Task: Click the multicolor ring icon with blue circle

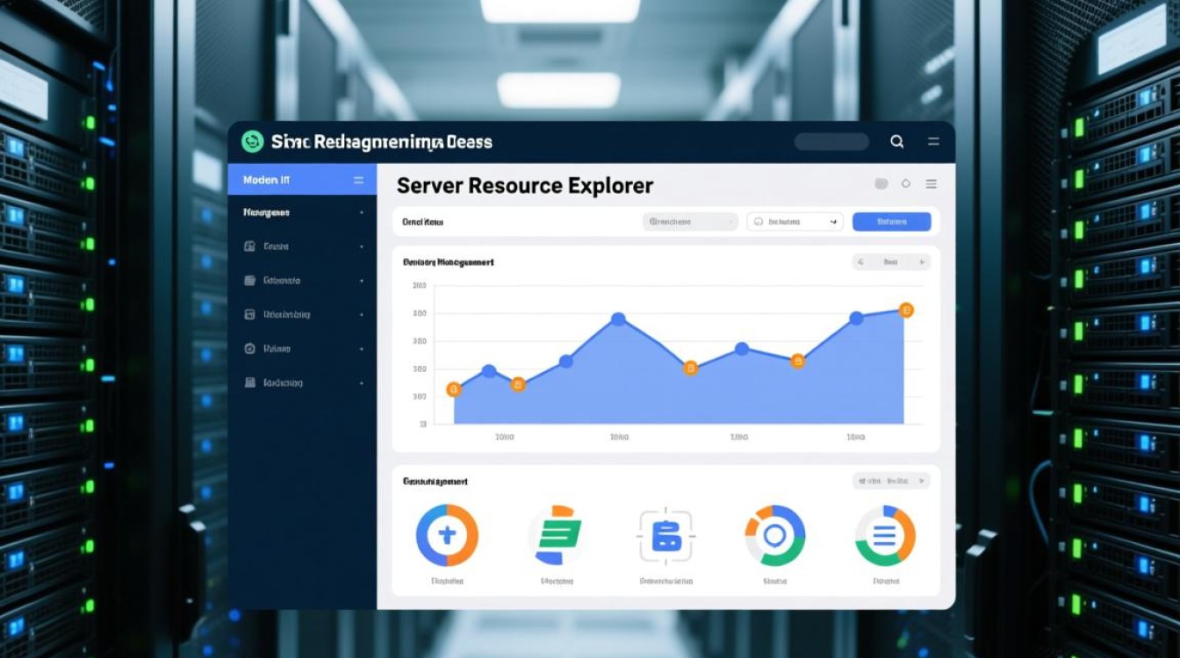Action: 774,535
